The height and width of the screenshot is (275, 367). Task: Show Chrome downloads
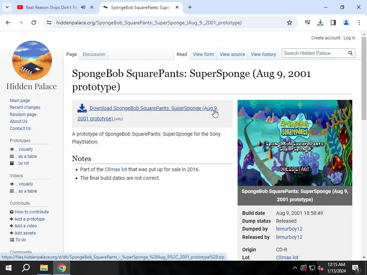[320, 23]
